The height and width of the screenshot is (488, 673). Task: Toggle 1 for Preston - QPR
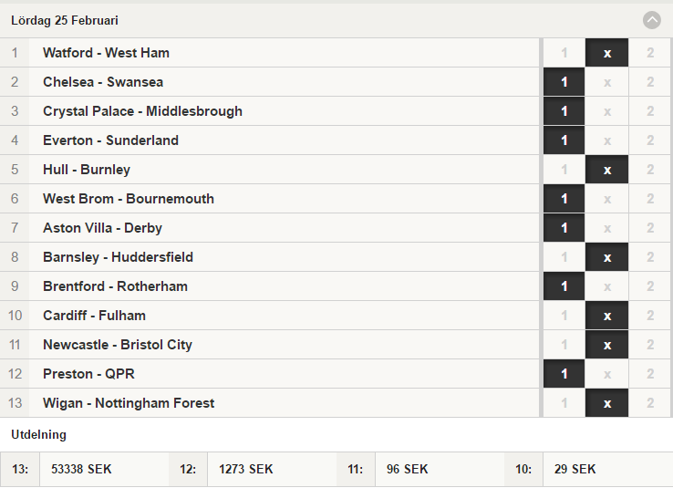tap(564, 374)
